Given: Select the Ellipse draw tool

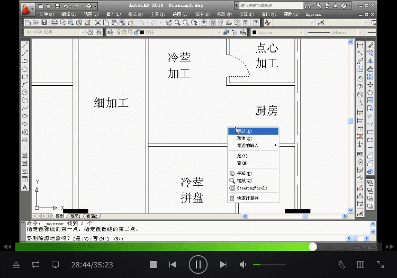Looking at the screenshot, I should point(24,116).
